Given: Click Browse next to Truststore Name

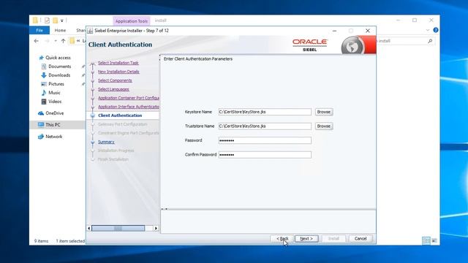Looking at the screenshot, I should click(x=323, y=126).
